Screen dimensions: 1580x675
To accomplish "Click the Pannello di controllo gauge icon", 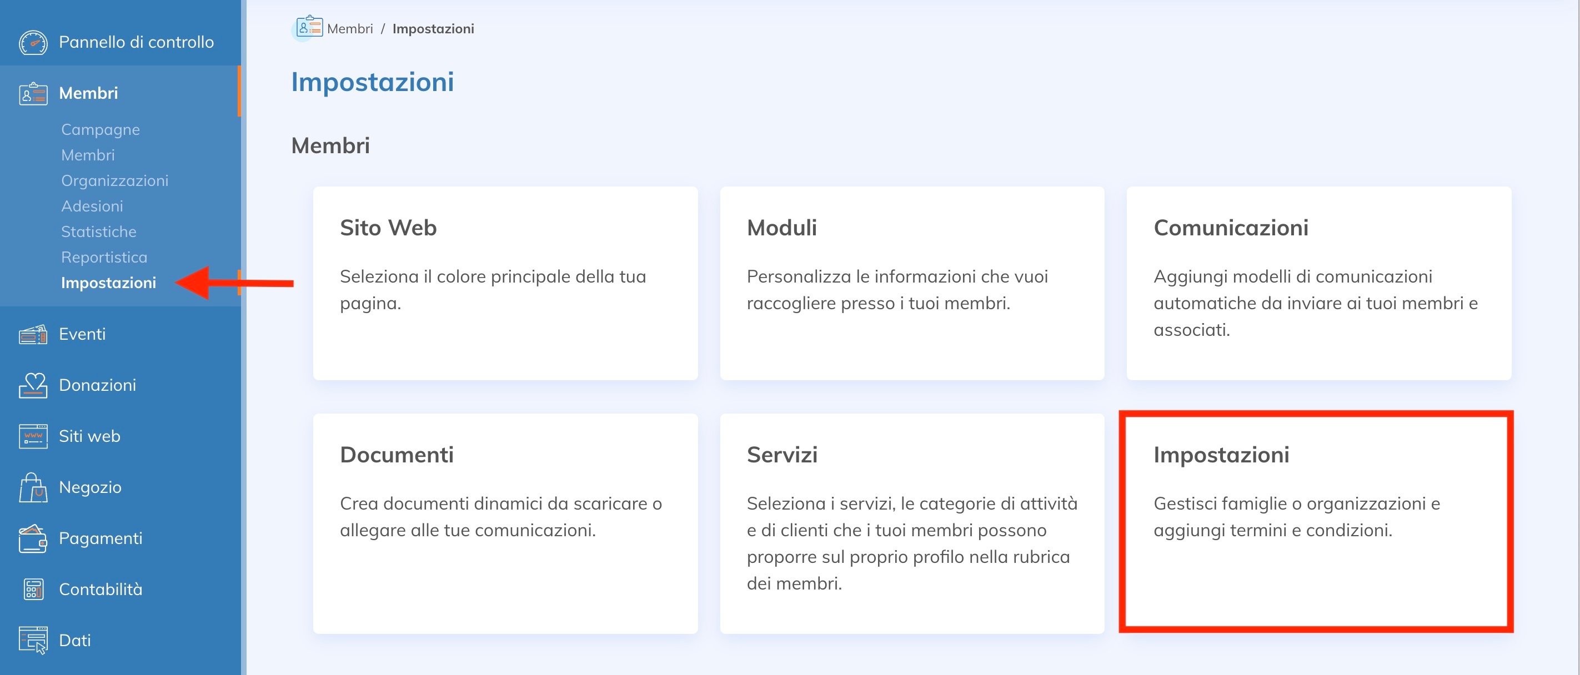I will pos(33,42).
